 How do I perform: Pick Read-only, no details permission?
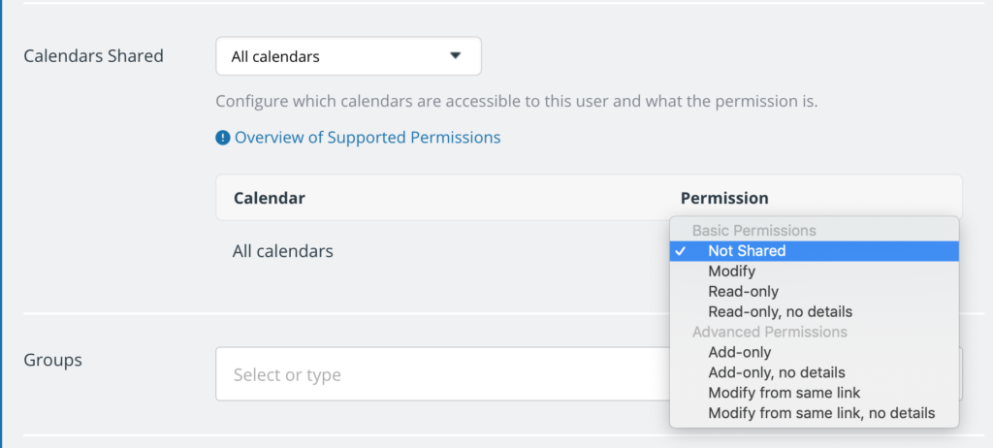[815, 312]
